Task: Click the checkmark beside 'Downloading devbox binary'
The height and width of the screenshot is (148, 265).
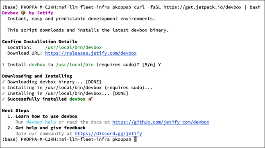Action: tap(4, 82)
